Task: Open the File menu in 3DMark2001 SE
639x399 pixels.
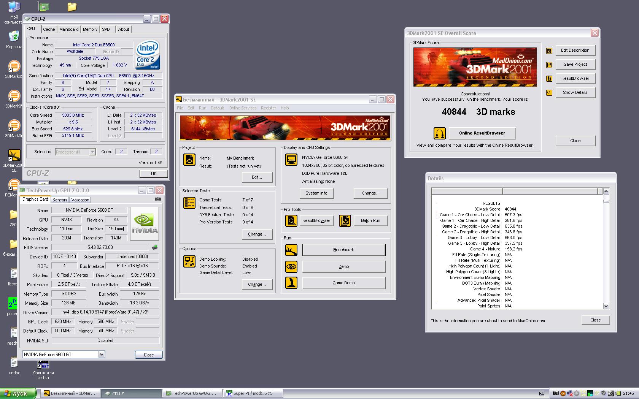Action: coord(180,108)
